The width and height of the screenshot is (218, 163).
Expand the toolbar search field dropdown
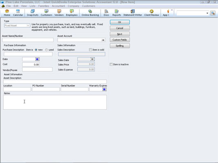coord(207,13)
